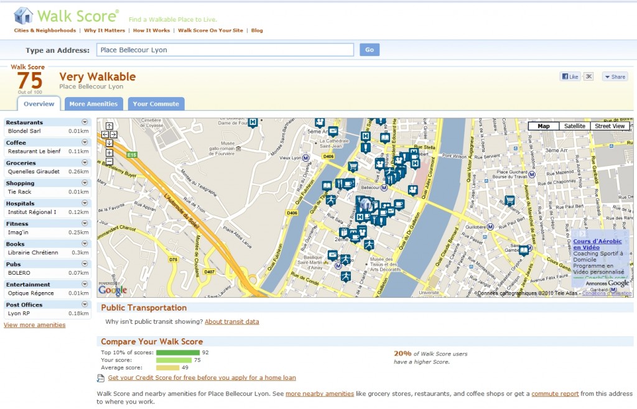Pan the map right with the arrow

(x=113, y=134)
